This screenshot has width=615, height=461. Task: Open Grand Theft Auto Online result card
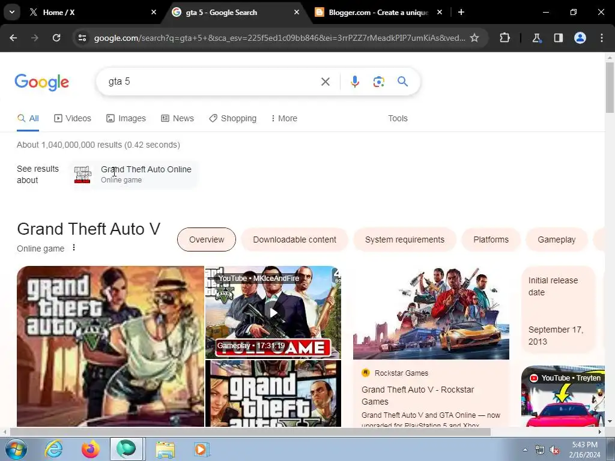click(x=134, y=175)
